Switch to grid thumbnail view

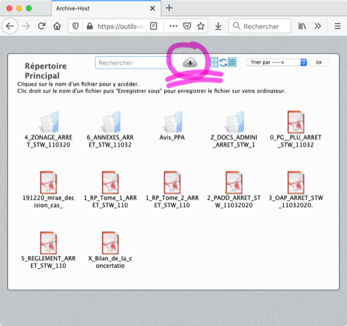click(x=214, y=62)
